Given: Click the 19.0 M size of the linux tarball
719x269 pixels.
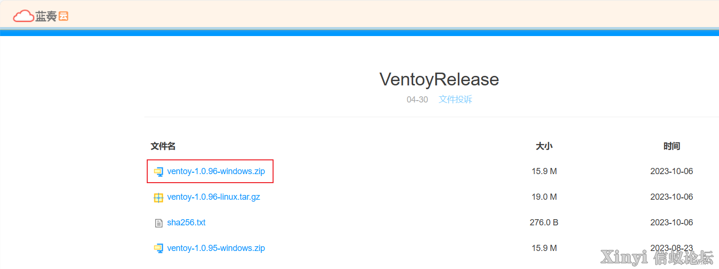Looking at the screenshot, I should [544, 197].
